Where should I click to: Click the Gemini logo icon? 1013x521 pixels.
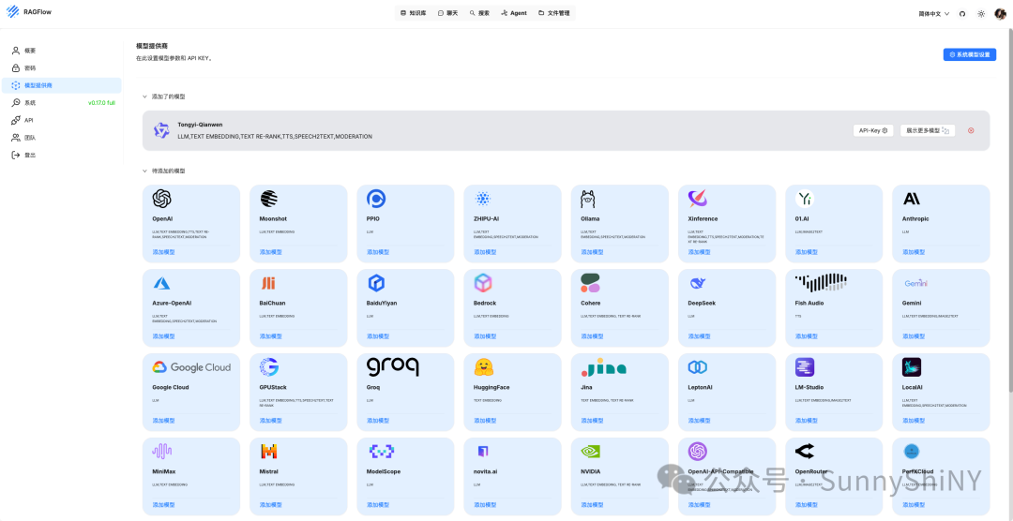click(915, 283)
